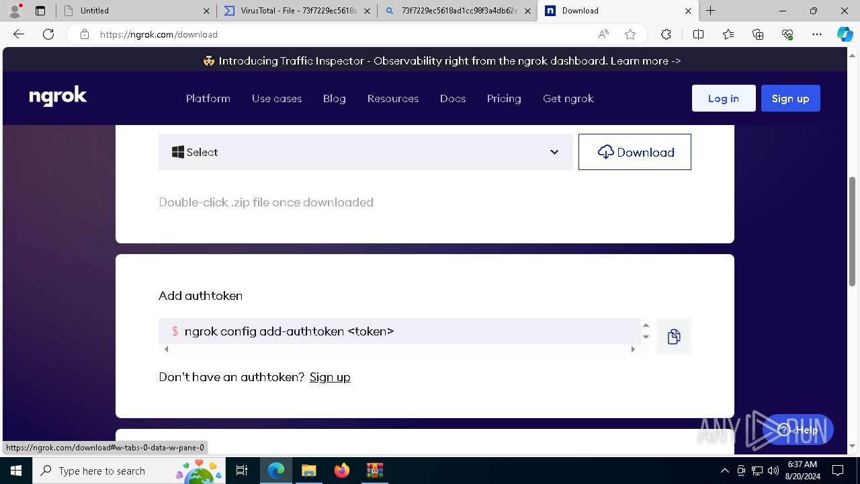Click the page vertical scrollbar thumb
Screen dimensions: 860x484
(x=853, y=231)
